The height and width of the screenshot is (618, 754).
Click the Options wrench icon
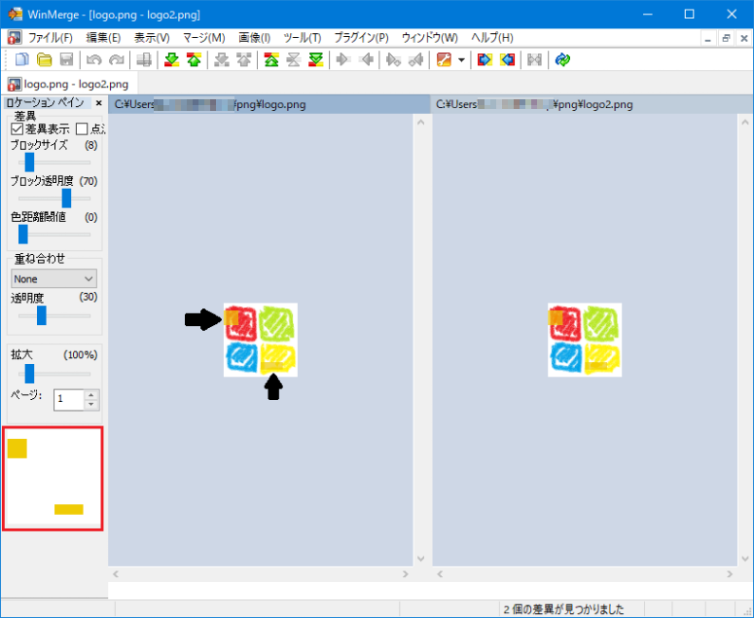point(444,60)
